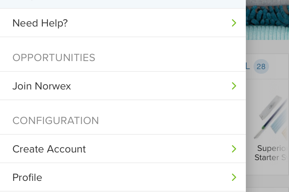Viewport: 289px width, 192px height.
Task: Click the OPPORTUNITIES section header
Action: 54,58
